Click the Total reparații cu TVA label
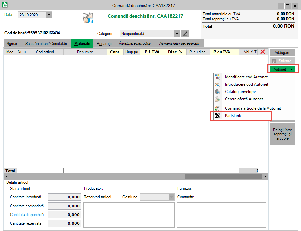Viewport: 301px width, 231px height. (x=221, y=19)
